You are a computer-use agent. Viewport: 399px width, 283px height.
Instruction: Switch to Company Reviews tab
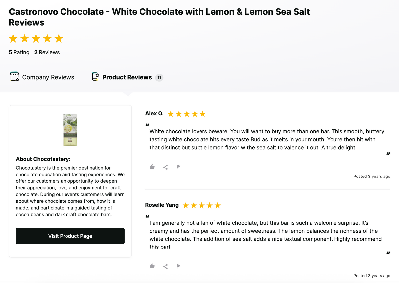pos(48,77)
